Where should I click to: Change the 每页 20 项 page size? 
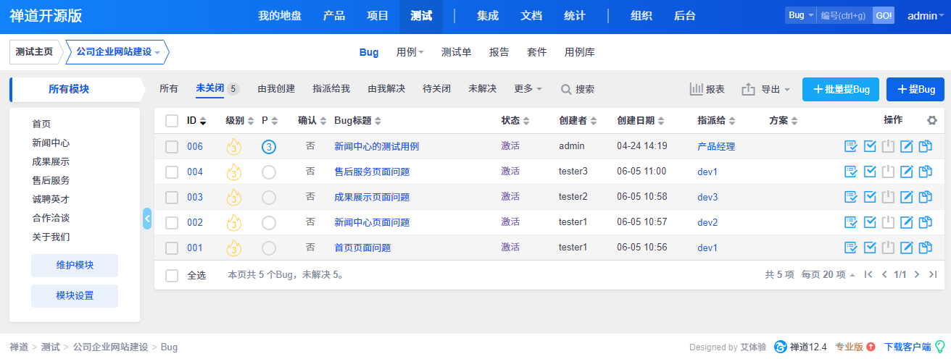pyautogui.click(x=829, y=275)
